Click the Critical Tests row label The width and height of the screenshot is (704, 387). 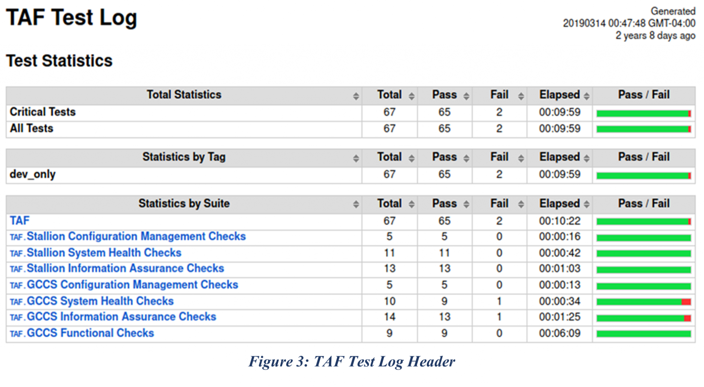[x=43, y=112]
